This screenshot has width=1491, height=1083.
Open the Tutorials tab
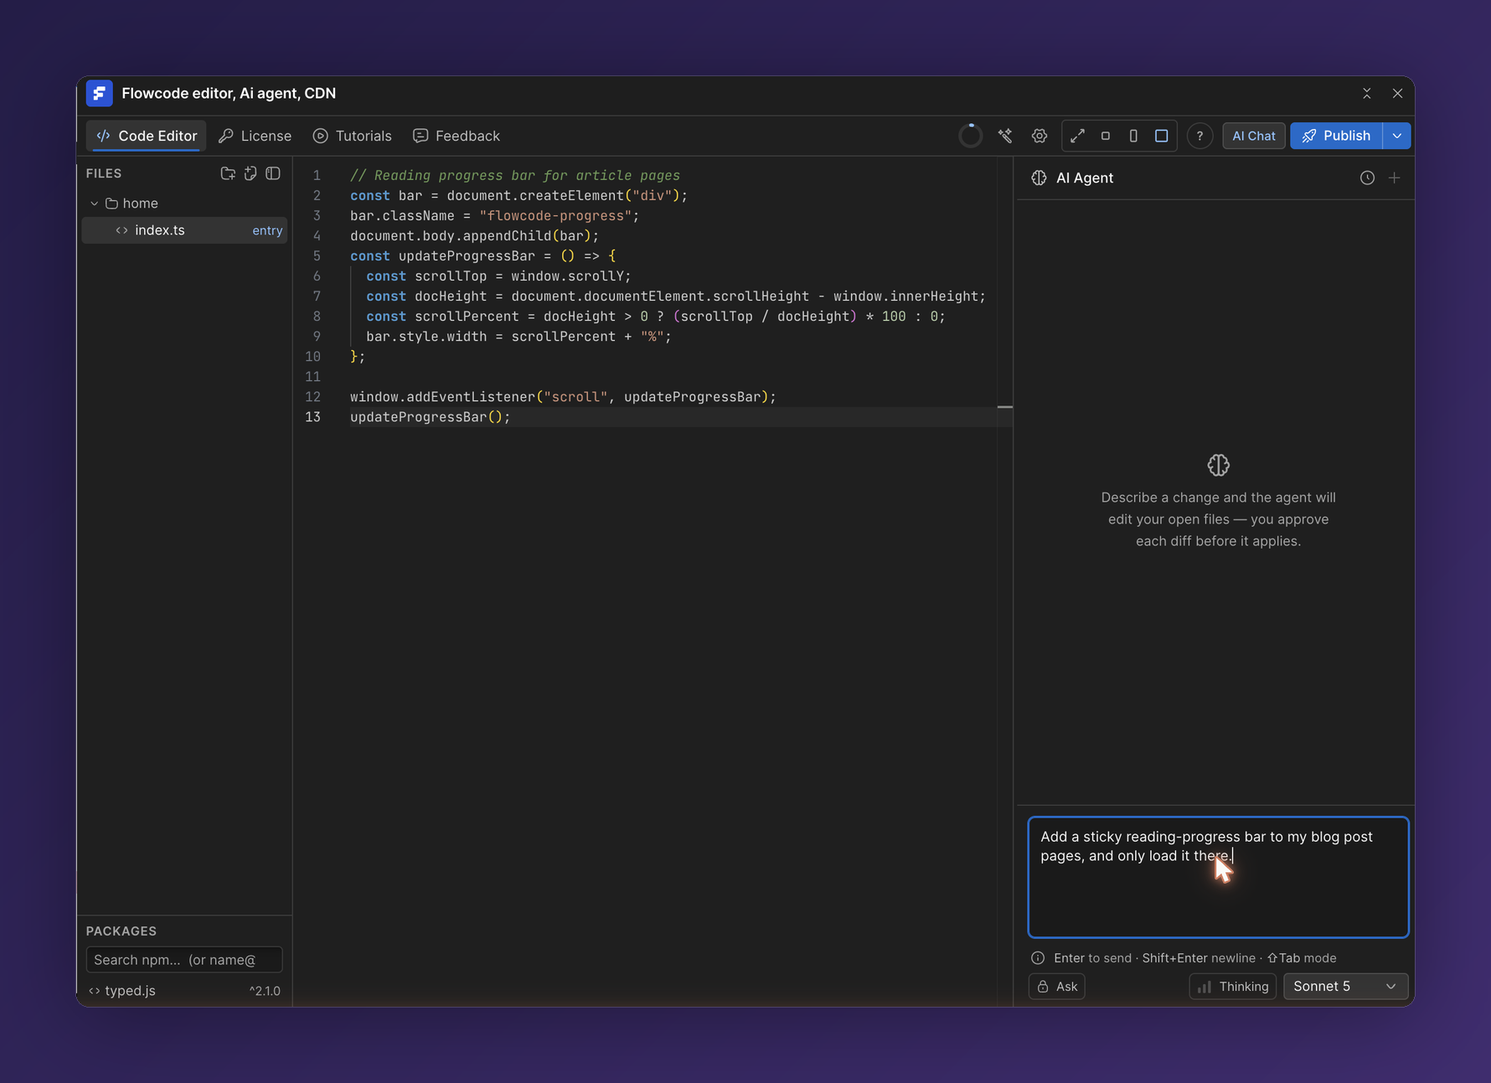pyautogui.click(x=352, y=136)
